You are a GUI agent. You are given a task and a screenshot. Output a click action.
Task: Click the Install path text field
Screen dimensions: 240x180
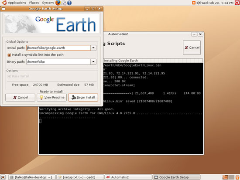click(x=58, y=48)
